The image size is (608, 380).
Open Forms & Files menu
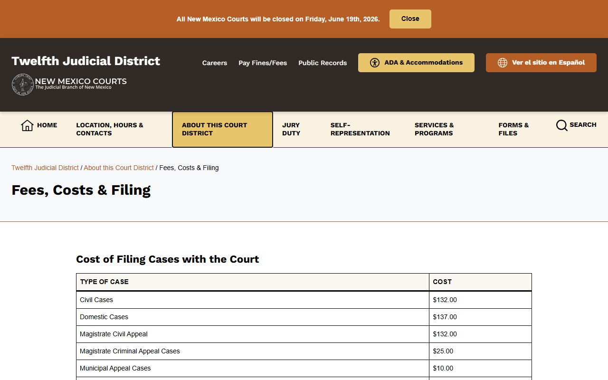(518, 129)
